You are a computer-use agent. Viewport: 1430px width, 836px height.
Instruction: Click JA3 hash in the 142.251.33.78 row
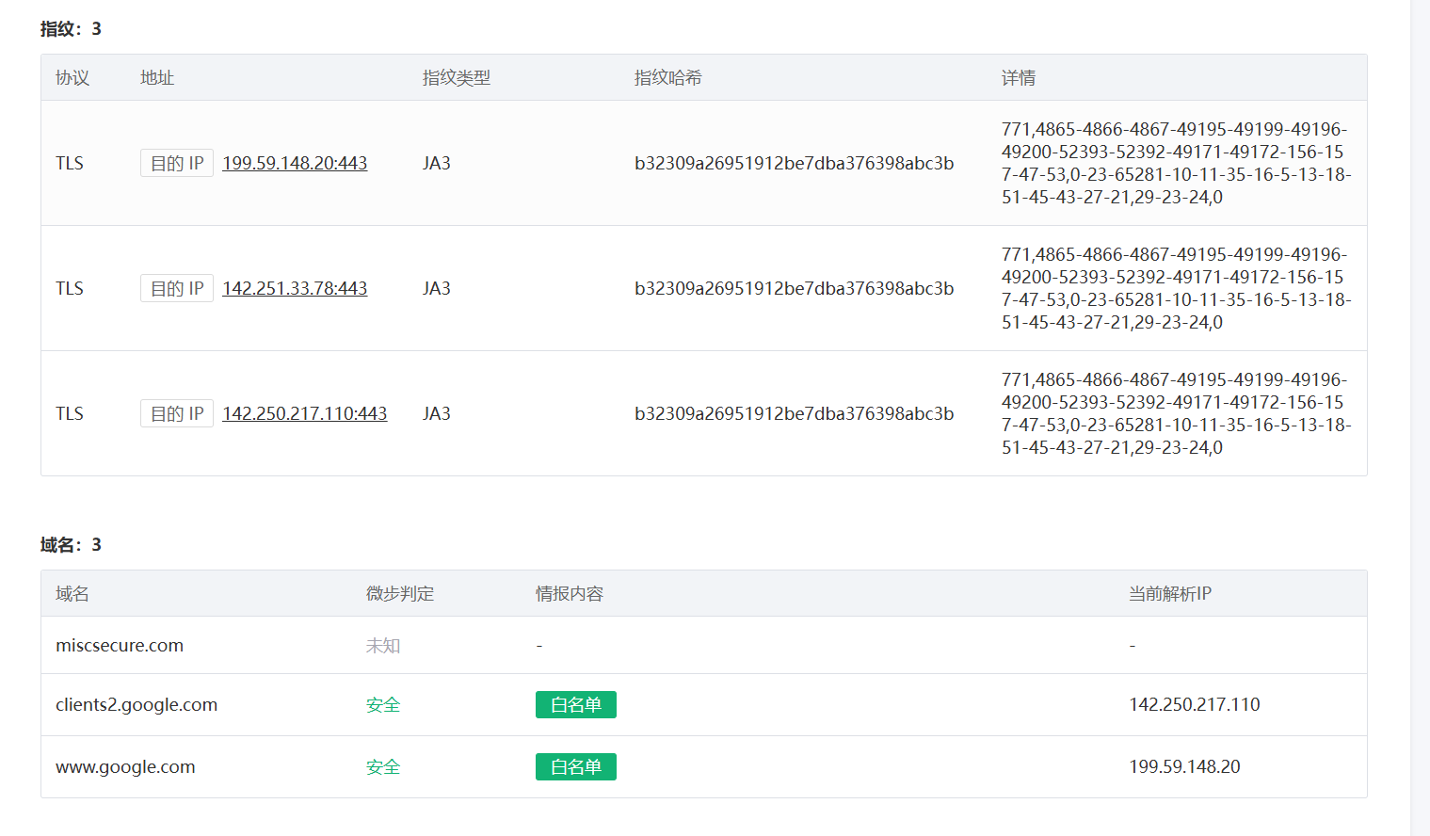[x=794, y=288]
